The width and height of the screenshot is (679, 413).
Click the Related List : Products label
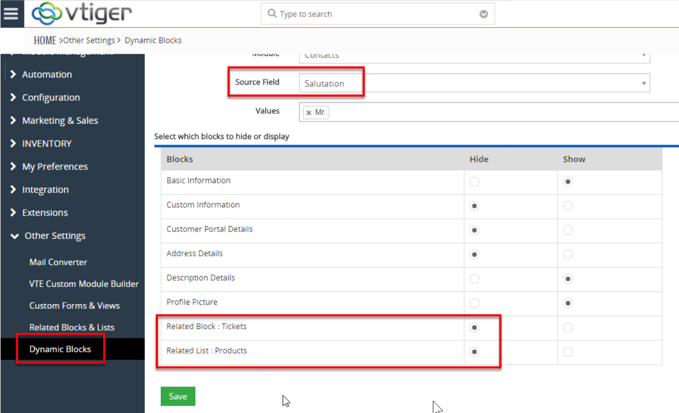point(207,351)
